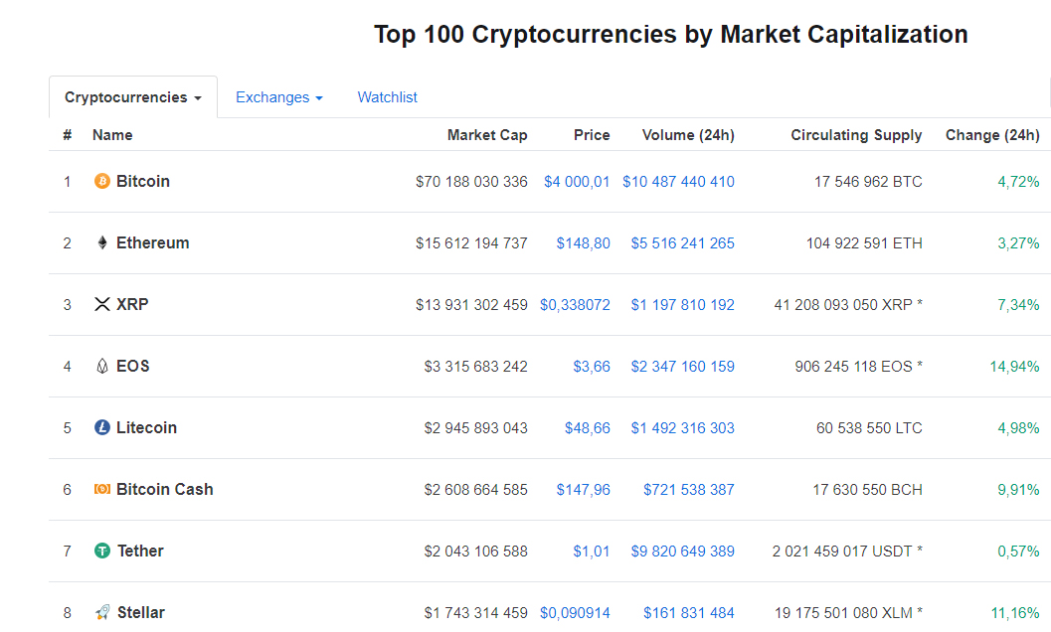Select supply 906 245 118 EOS
Viewport: 1051px width, 632px height.
pyautogui.click(x=859, y=367)
